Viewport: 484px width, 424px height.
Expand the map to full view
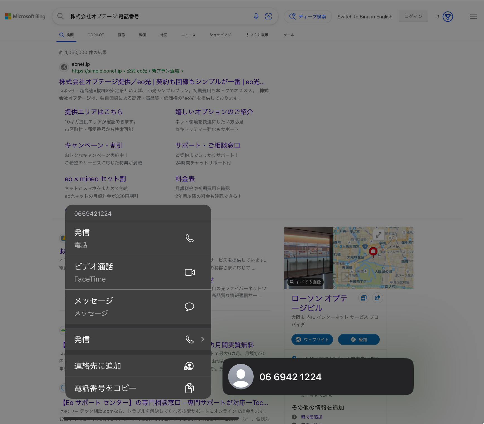pos(378,235)
